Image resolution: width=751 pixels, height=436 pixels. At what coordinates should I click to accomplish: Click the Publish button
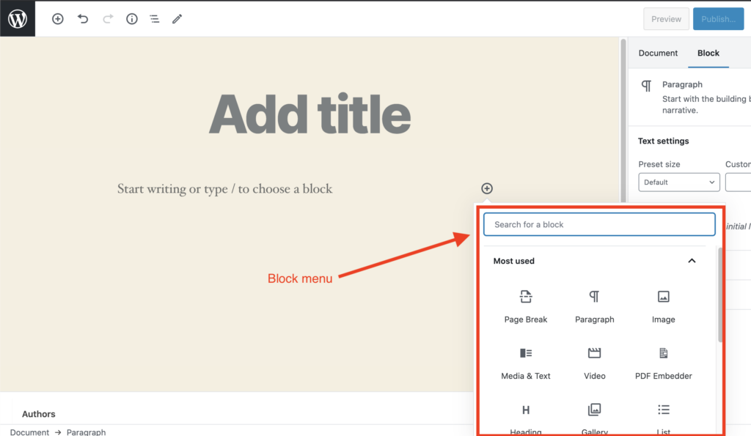pos(718,19)
